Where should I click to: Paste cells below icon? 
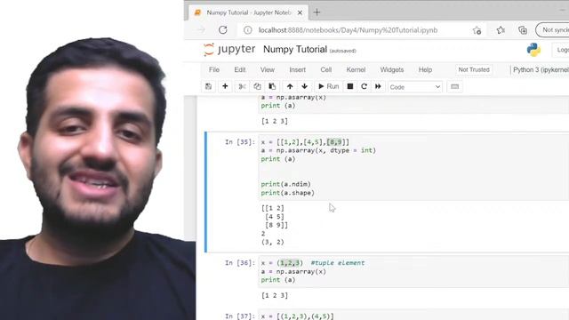point(272,87)
